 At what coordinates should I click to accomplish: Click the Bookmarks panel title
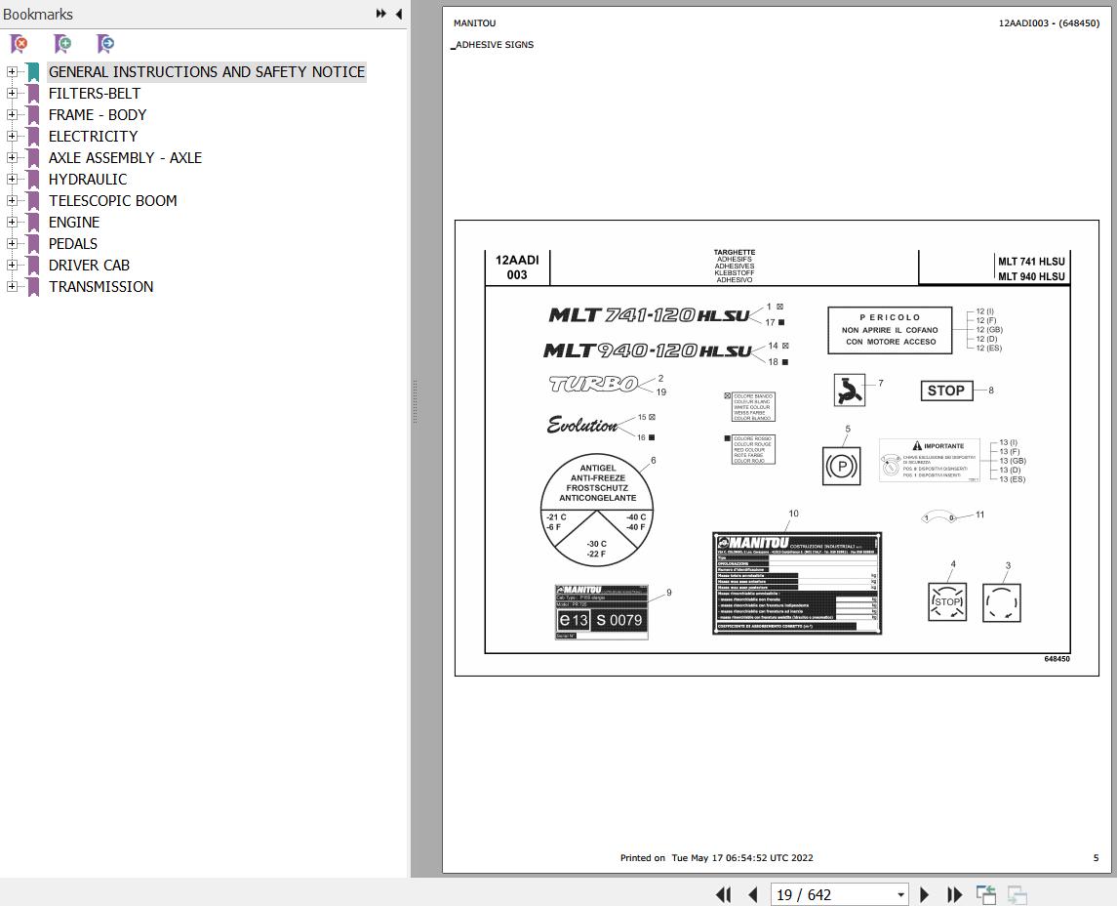38,15
